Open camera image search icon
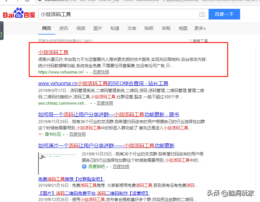 click(202, 14)
